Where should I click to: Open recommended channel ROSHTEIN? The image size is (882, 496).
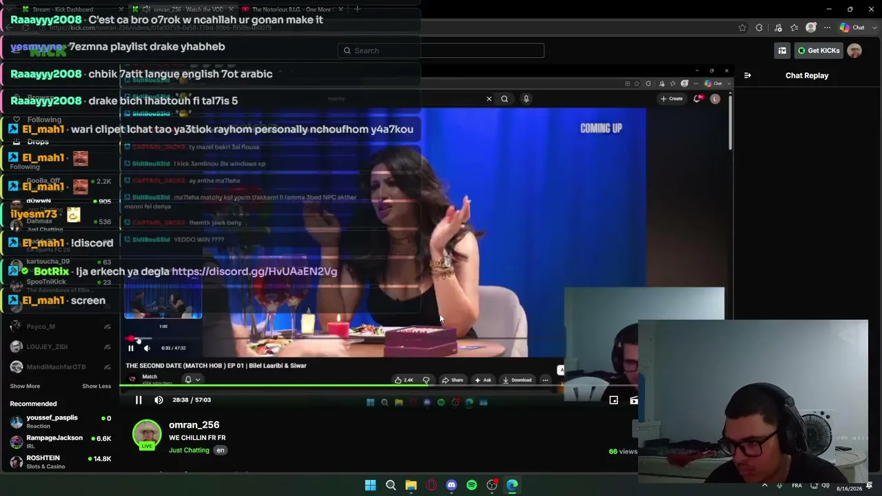pos(61,462)
